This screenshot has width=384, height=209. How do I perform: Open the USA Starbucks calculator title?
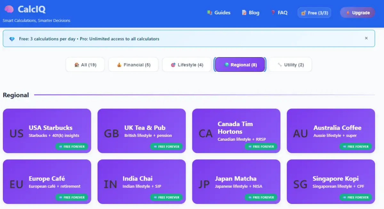(51, 128)
